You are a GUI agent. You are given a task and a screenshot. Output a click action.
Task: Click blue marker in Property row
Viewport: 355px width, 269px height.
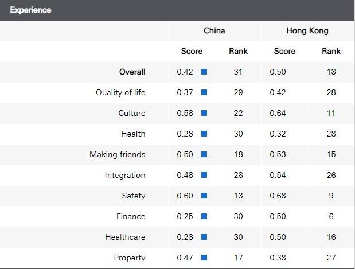[204, 258]
